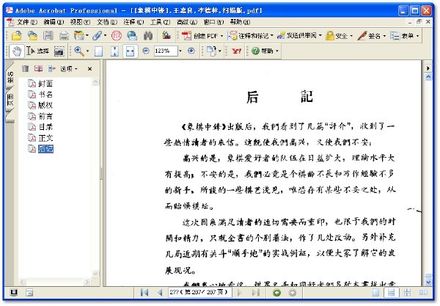The height and width of the screenshot is (306, 440).
Task: Select the 书名 bookmark
Action: 45,95
